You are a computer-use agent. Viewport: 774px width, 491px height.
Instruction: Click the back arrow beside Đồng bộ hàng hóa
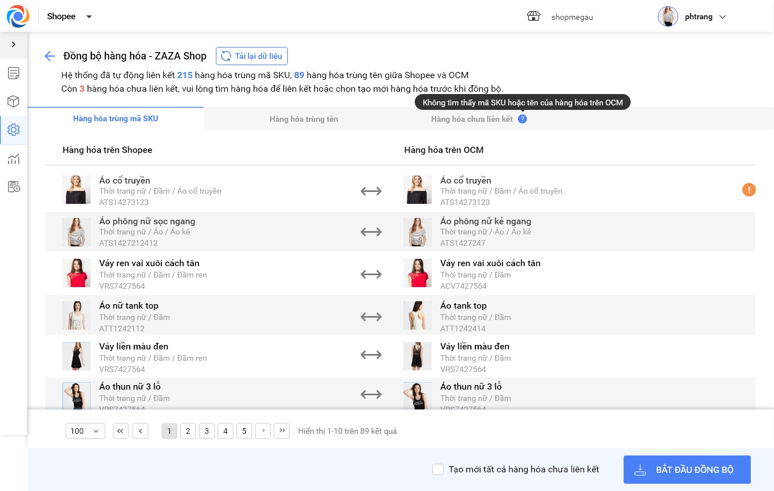click(50, 56)
